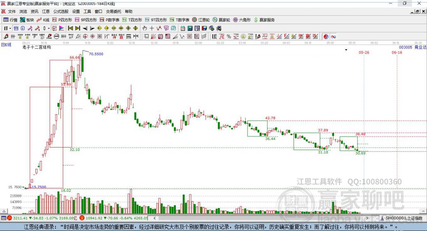
Task: Click the 70.5500 high price label
Action: (x=96, y=54)
